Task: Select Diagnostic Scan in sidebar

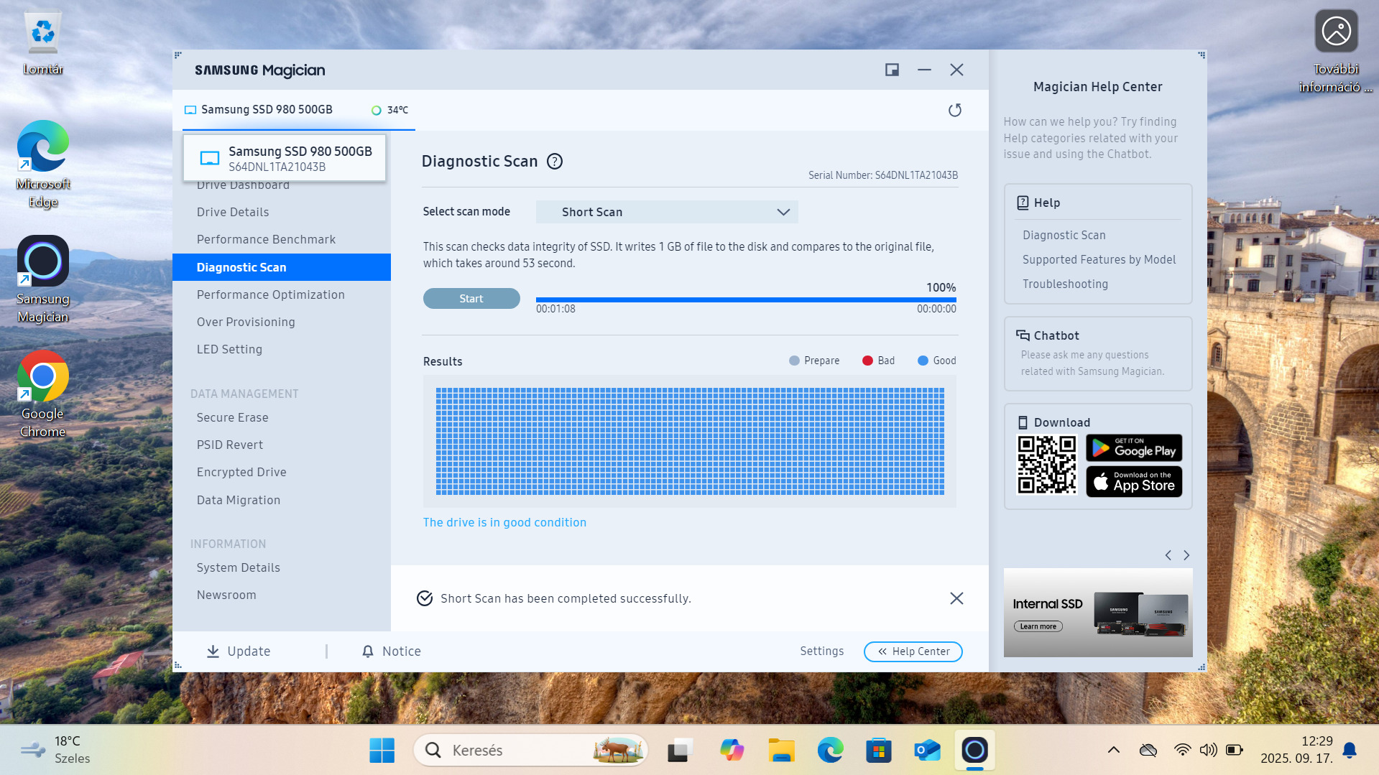Action: pyautogui.click(x=282, y=267)
